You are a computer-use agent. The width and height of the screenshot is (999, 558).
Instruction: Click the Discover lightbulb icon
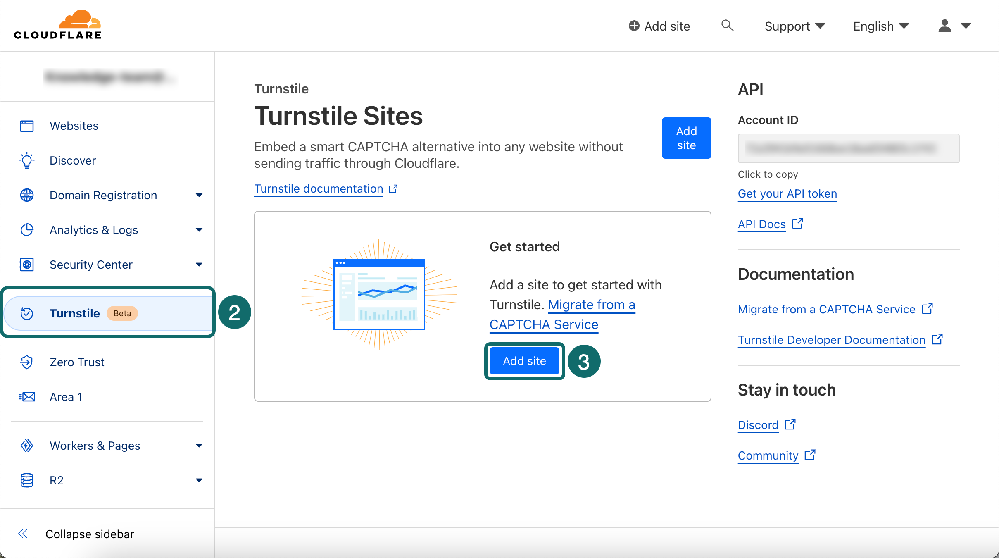click(x=27, y=160)
